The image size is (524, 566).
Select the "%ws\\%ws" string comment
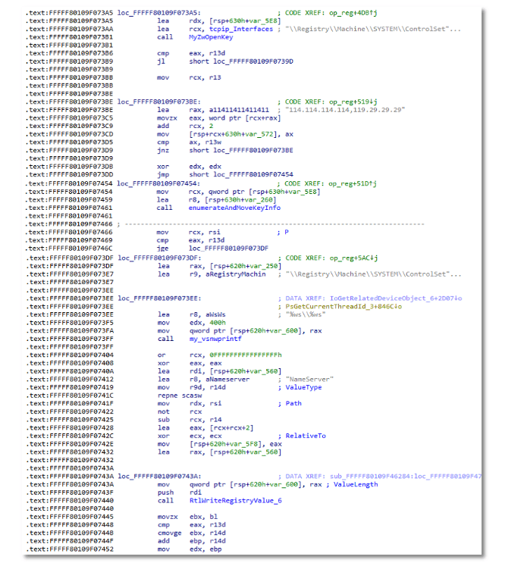click(x=306, y=314)
